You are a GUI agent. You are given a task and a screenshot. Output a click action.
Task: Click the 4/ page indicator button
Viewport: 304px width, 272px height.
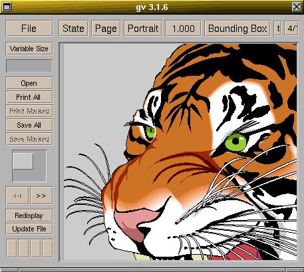291,29
